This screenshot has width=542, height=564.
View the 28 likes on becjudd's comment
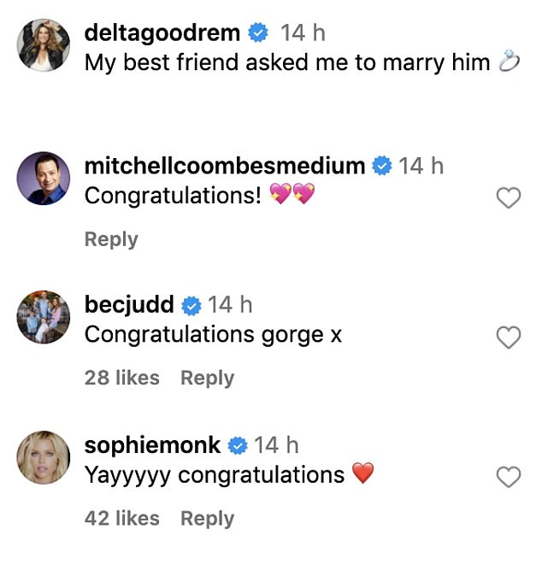tap(122, 378)
